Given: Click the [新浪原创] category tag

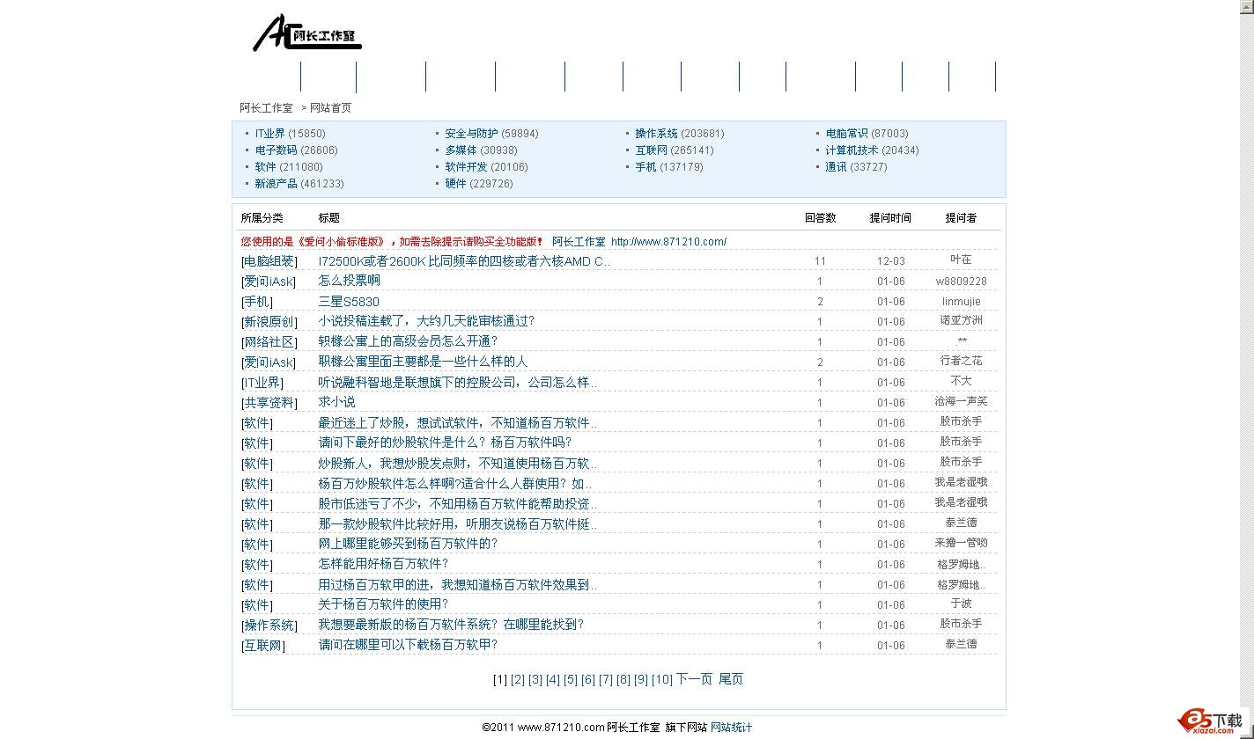Looking at the screenshot, I should (269, 322).
